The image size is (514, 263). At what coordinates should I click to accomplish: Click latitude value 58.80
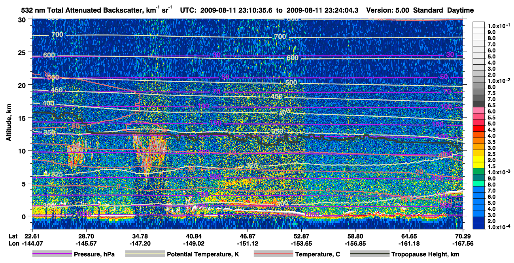[355, 236]
